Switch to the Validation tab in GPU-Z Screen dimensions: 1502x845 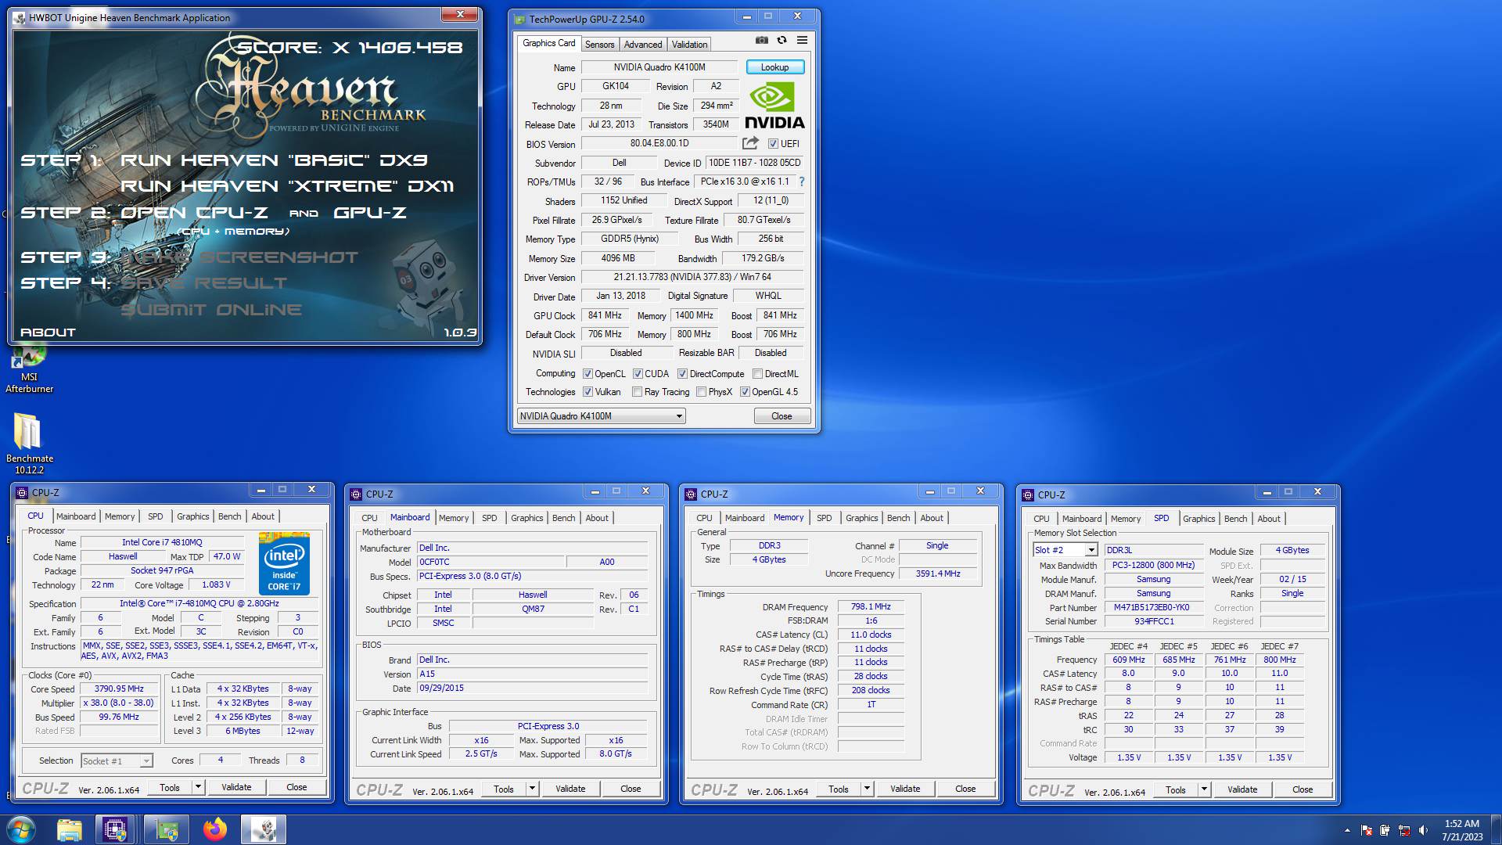coord(689,45)
